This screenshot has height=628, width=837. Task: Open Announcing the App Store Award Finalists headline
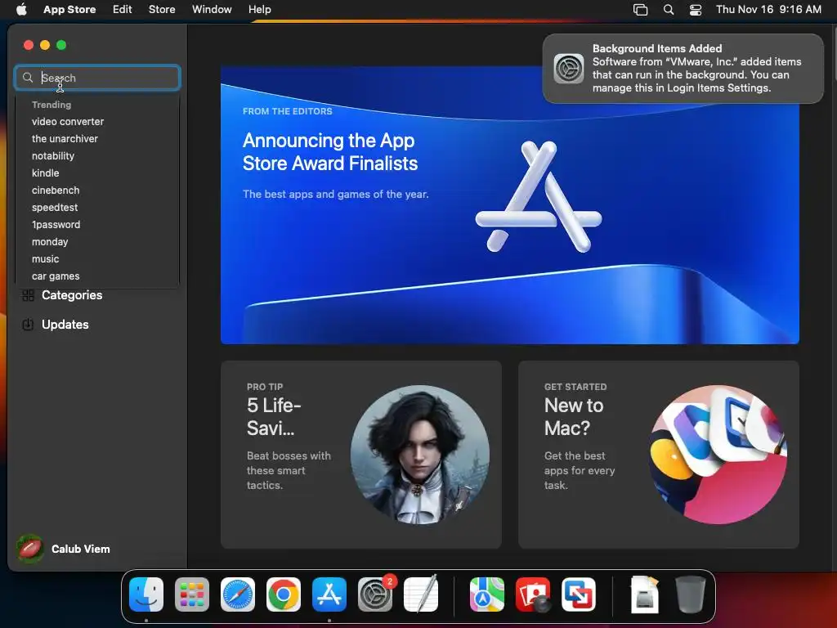pos(330,151)
